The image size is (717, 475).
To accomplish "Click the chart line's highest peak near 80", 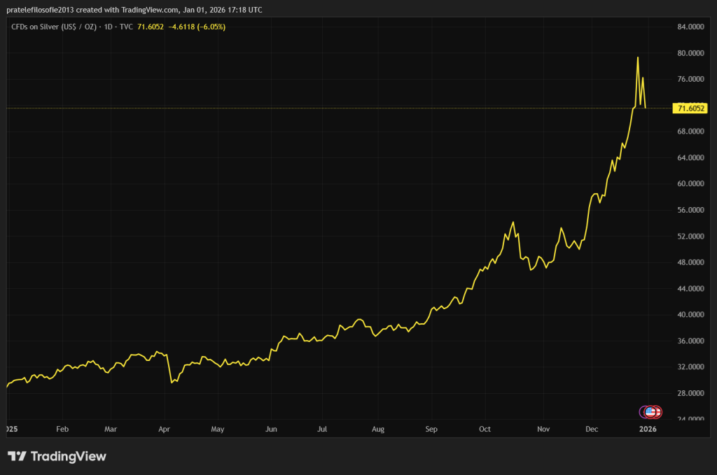I will [637, 57].
